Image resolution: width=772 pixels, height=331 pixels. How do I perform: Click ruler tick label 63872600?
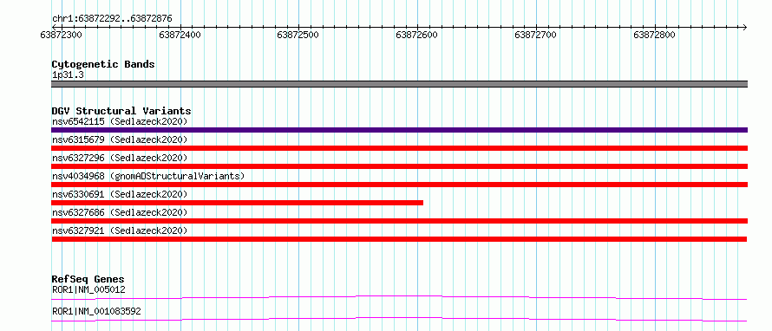click(x=416, y=36)
